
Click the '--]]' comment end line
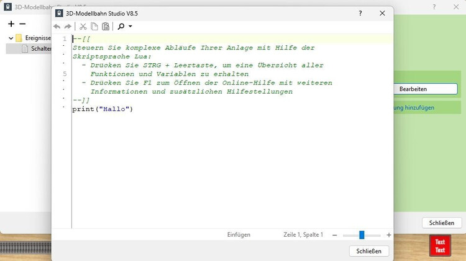coord(81,100)
